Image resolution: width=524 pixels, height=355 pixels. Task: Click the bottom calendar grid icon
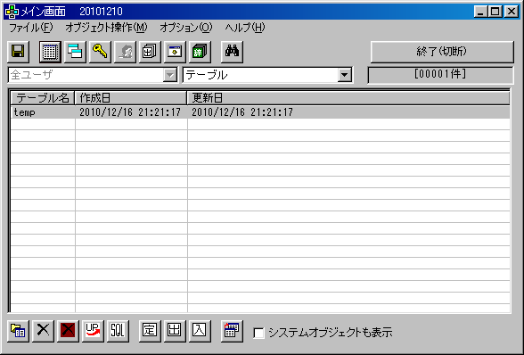click(x=232, y=331)
